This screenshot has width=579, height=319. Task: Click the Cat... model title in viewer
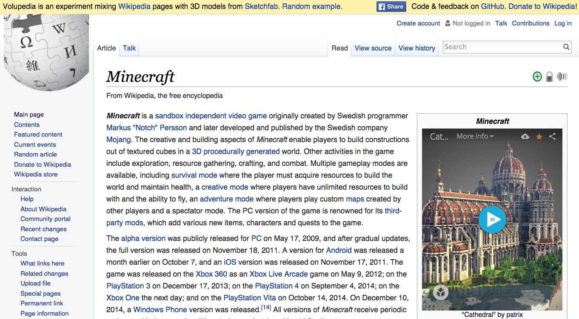pos(439,136)
